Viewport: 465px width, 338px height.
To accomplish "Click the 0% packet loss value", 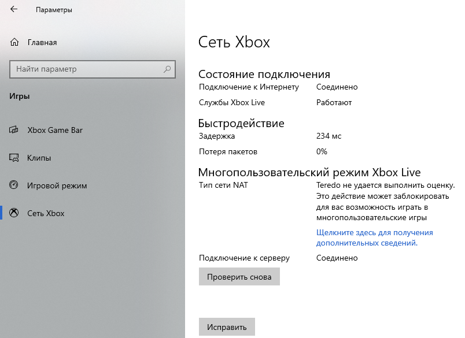I will tap(322, 152).
